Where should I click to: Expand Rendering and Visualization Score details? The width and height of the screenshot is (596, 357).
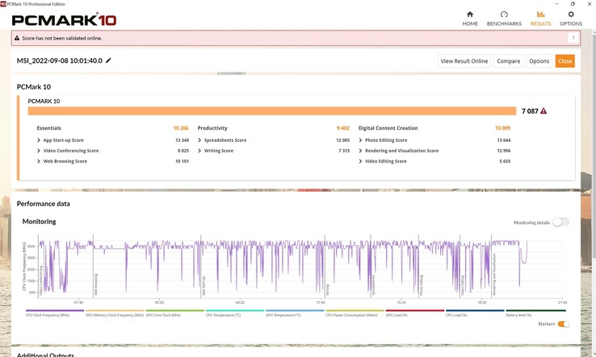[x=360, y=151]
